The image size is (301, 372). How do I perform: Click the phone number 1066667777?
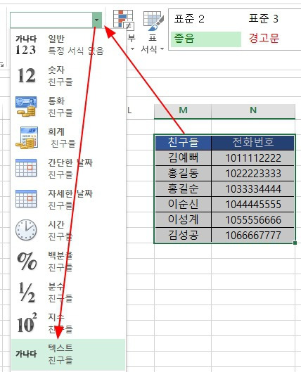pos(253,236)
